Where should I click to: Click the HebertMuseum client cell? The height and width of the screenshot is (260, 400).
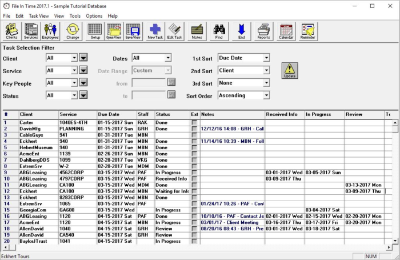coord(39,147)
